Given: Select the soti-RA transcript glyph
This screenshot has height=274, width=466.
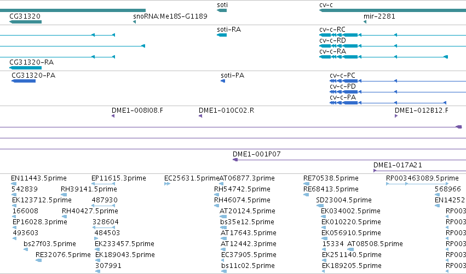Looking at the screenshot, I should pyautogui.click(x=222, y=35).
